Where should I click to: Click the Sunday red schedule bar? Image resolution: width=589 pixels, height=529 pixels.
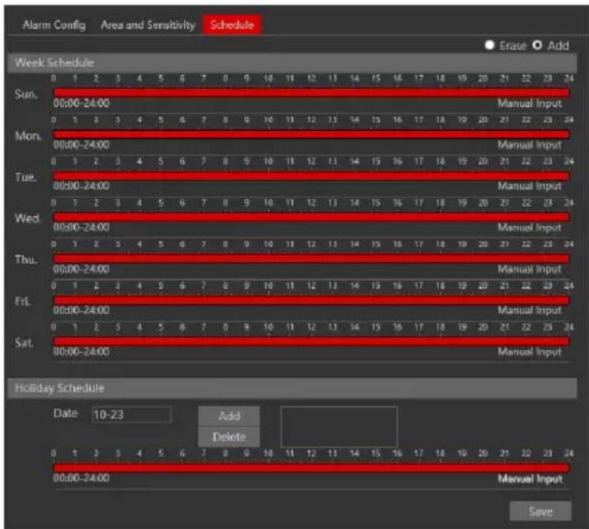coord(312,92)
